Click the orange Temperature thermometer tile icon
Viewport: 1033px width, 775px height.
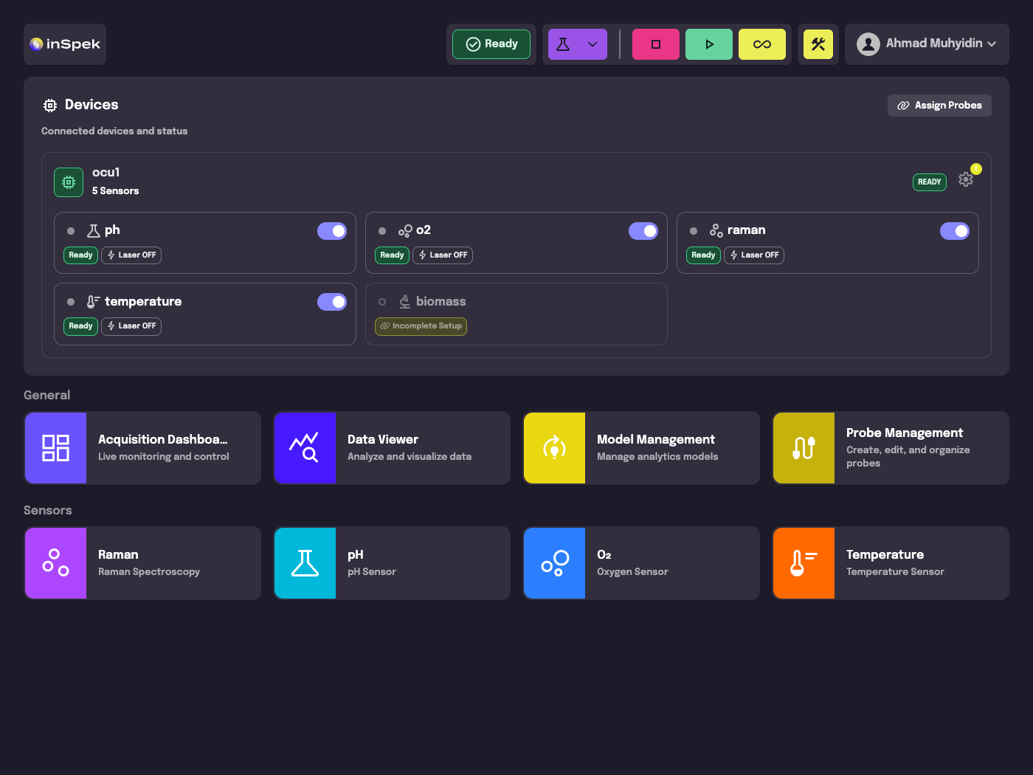click(804, 563)
